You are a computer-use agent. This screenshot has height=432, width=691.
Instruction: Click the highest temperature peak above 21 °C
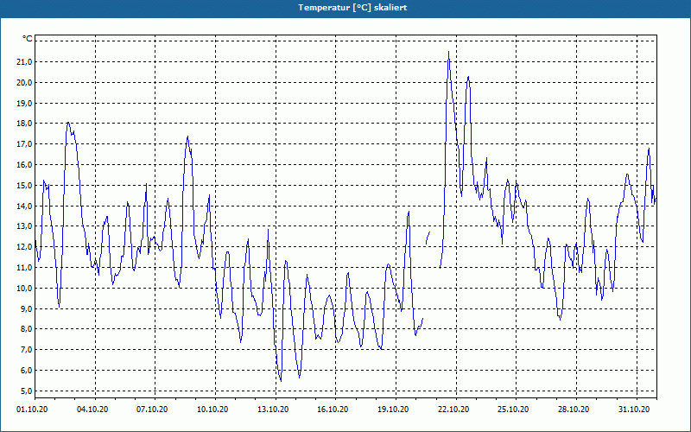(448, 52)
